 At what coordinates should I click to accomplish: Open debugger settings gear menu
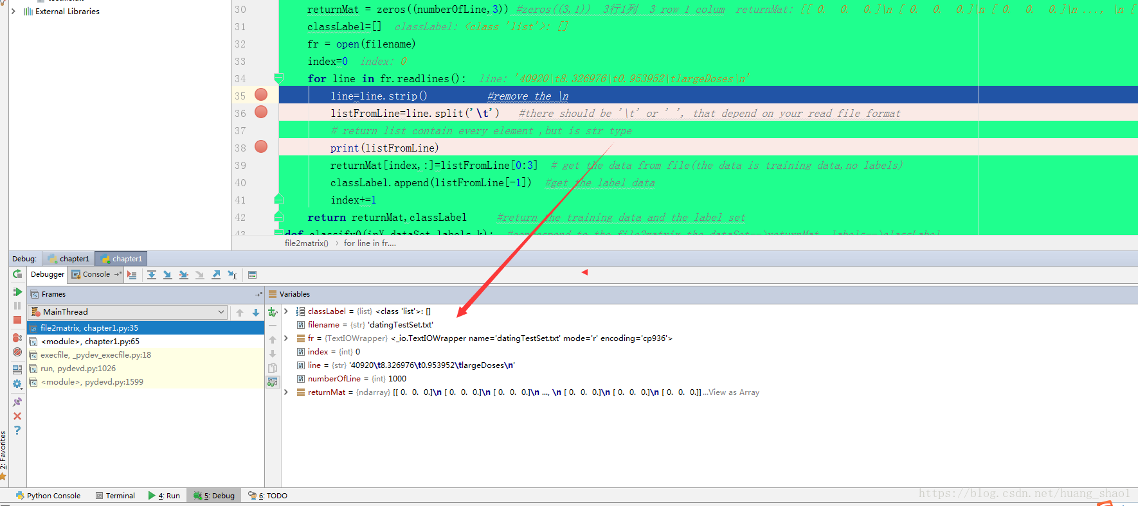[17, 384]
